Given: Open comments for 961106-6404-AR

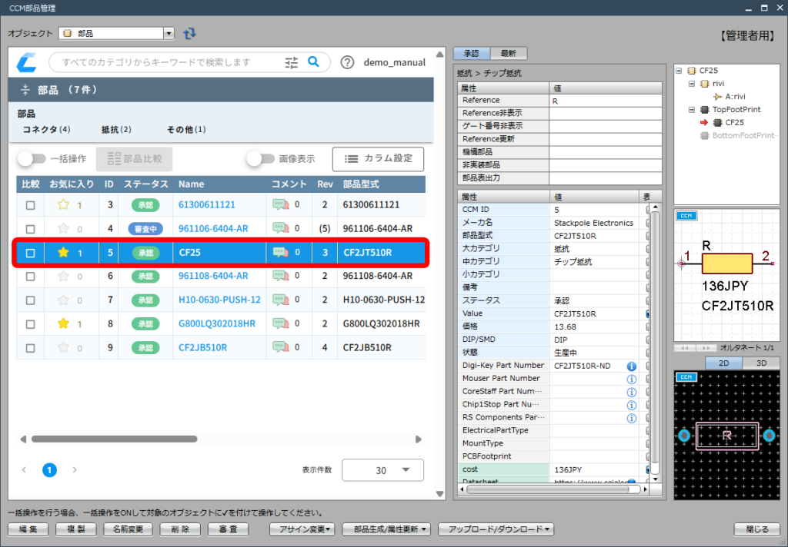Looking at the screenshot, I should [281, 228].
